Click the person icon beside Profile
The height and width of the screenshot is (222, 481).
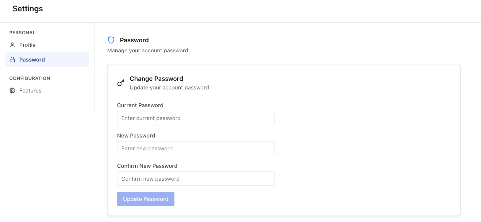point(12,45)
